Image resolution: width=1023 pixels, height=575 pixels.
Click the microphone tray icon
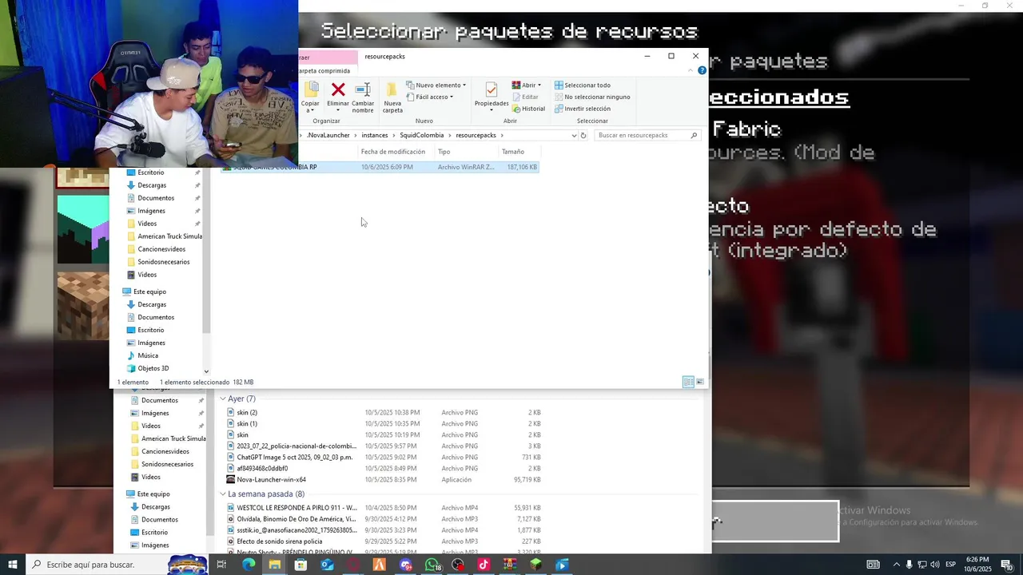[909, 565]
